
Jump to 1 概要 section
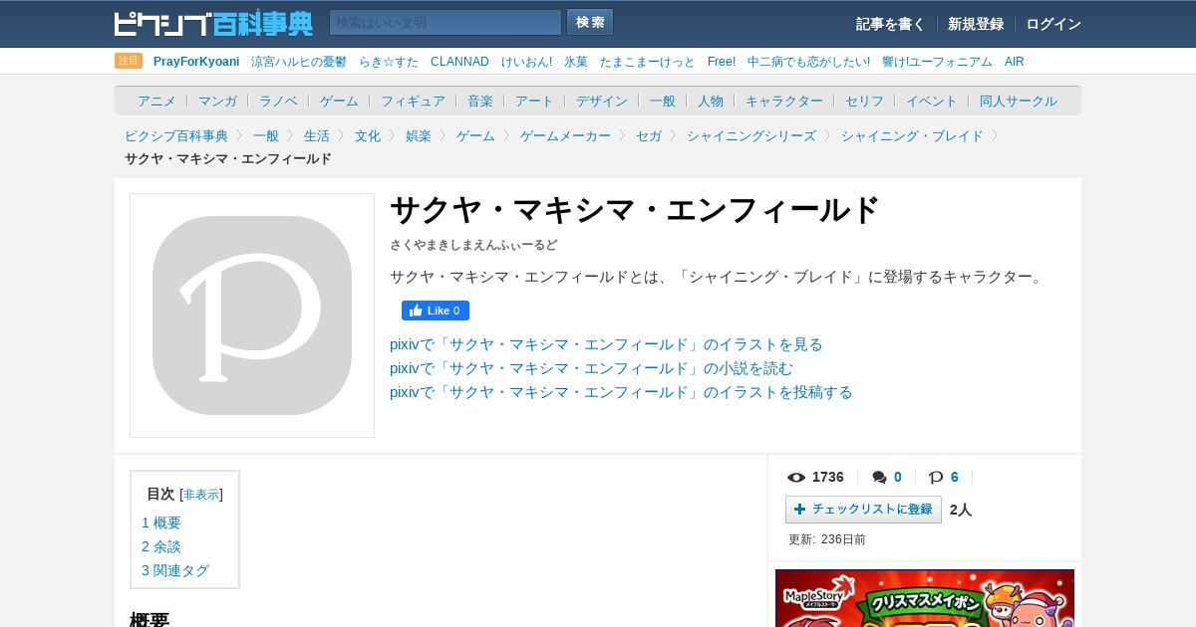click(161, 522)
